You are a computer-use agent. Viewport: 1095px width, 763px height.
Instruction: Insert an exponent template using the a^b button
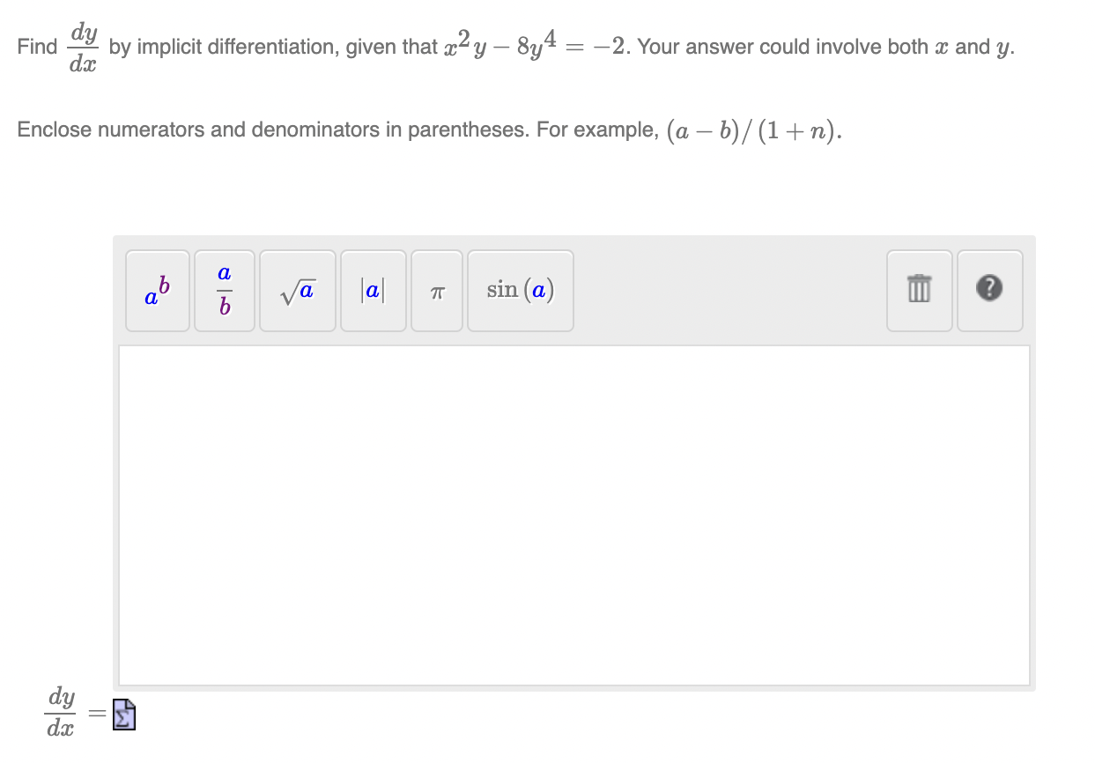[x=157, y=291]
